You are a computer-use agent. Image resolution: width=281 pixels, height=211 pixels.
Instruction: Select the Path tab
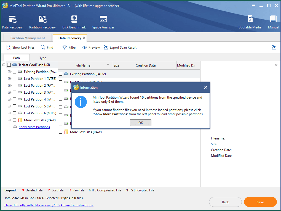pyautogui.click(x=17, y=58)
